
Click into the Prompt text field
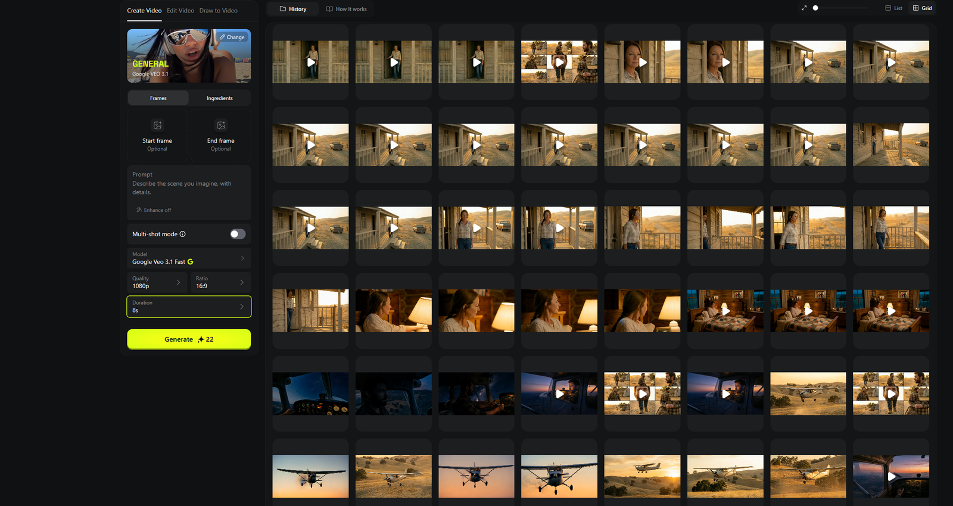(189, 188)
